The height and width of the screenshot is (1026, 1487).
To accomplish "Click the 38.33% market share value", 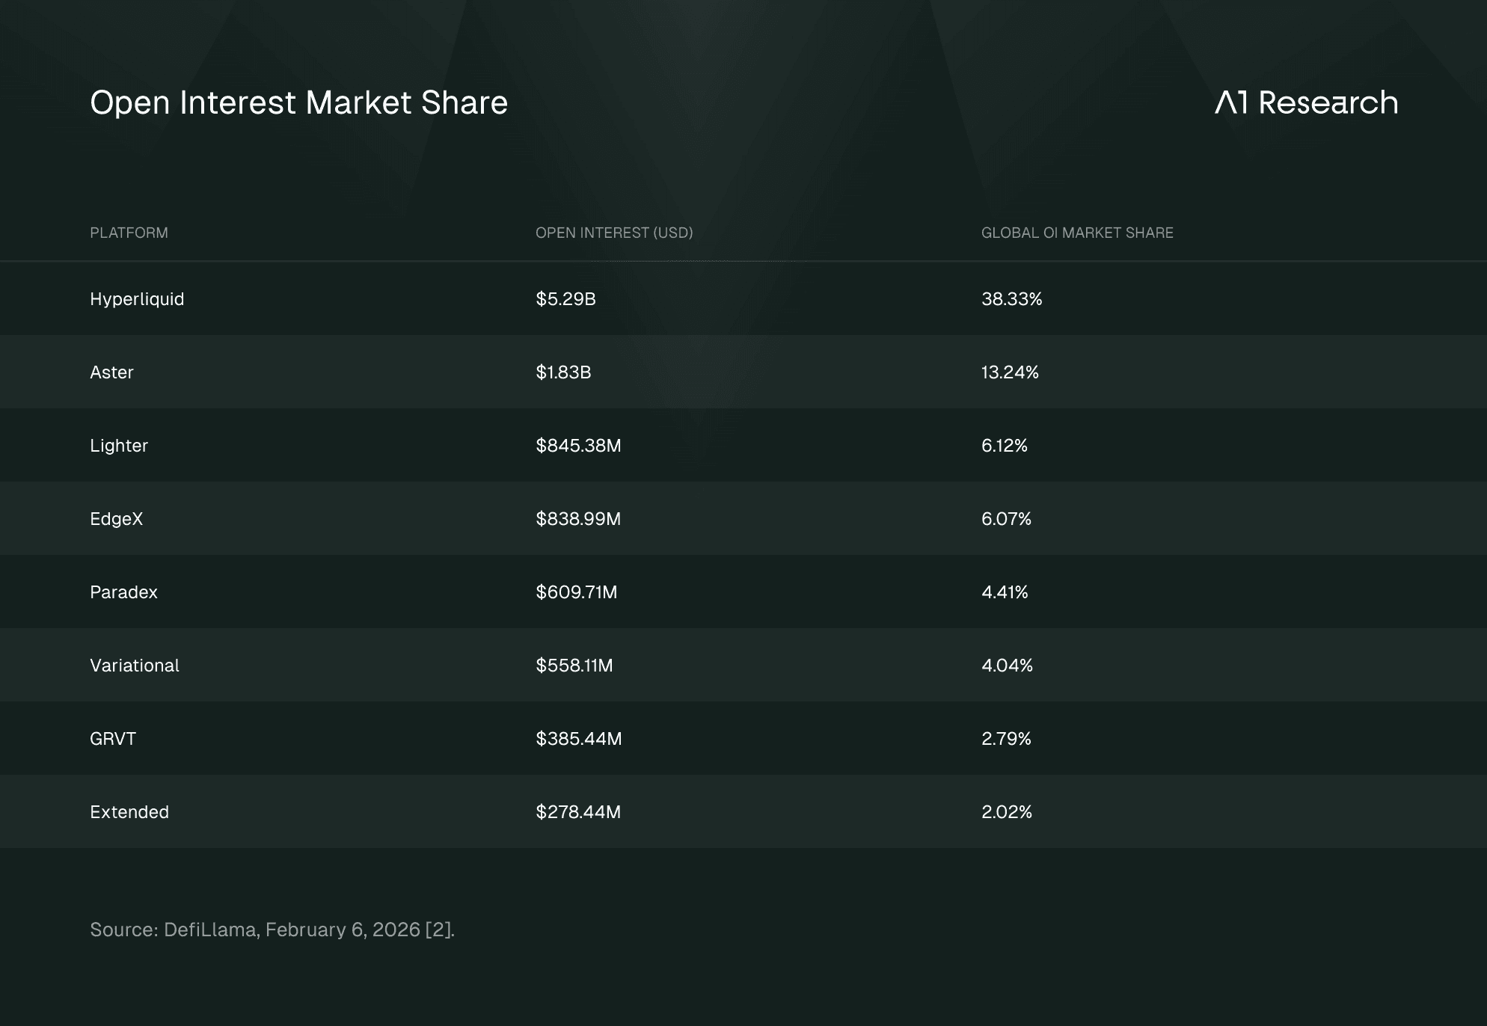I will coord(1011,299).
